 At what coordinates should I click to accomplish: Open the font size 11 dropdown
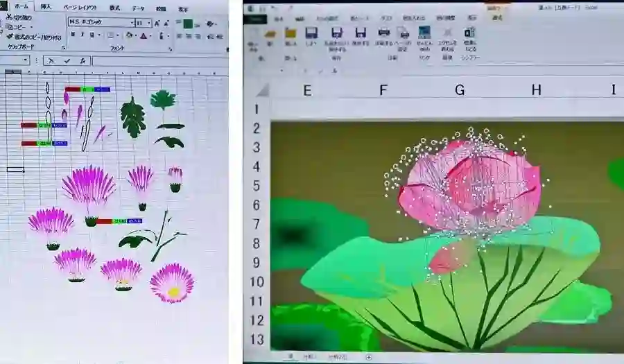tap(149, 23)
